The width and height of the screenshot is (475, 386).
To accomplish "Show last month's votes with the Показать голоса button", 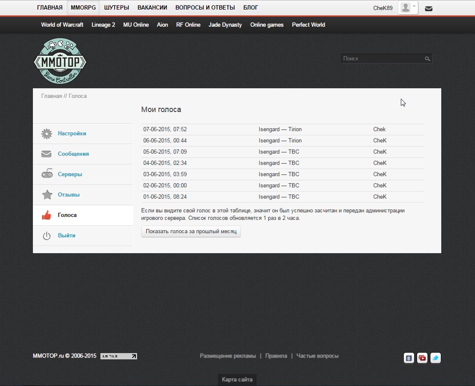I will 191,231.
